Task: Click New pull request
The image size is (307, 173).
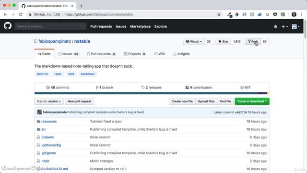Action: 80,101
